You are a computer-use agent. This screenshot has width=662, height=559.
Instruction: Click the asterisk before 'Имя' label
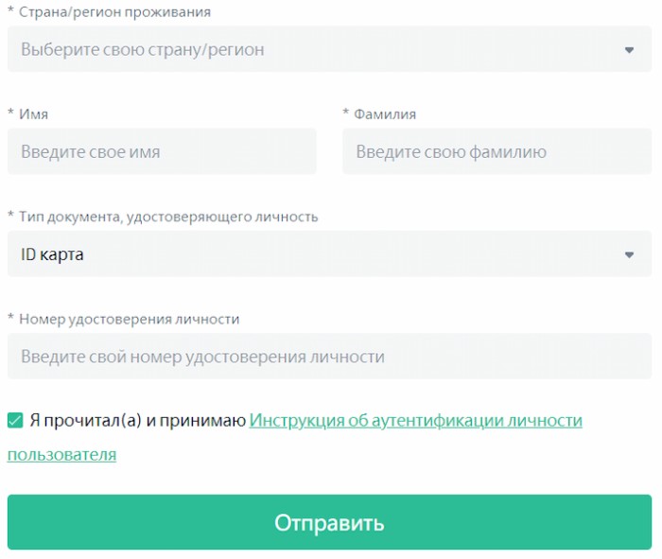click(x=11, y=112)
